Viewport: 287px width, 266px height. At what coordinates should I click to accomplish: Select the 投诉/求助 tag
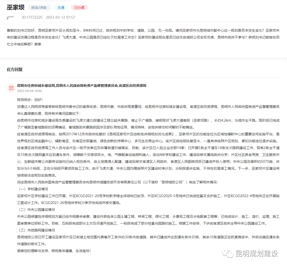click(39, 7)
